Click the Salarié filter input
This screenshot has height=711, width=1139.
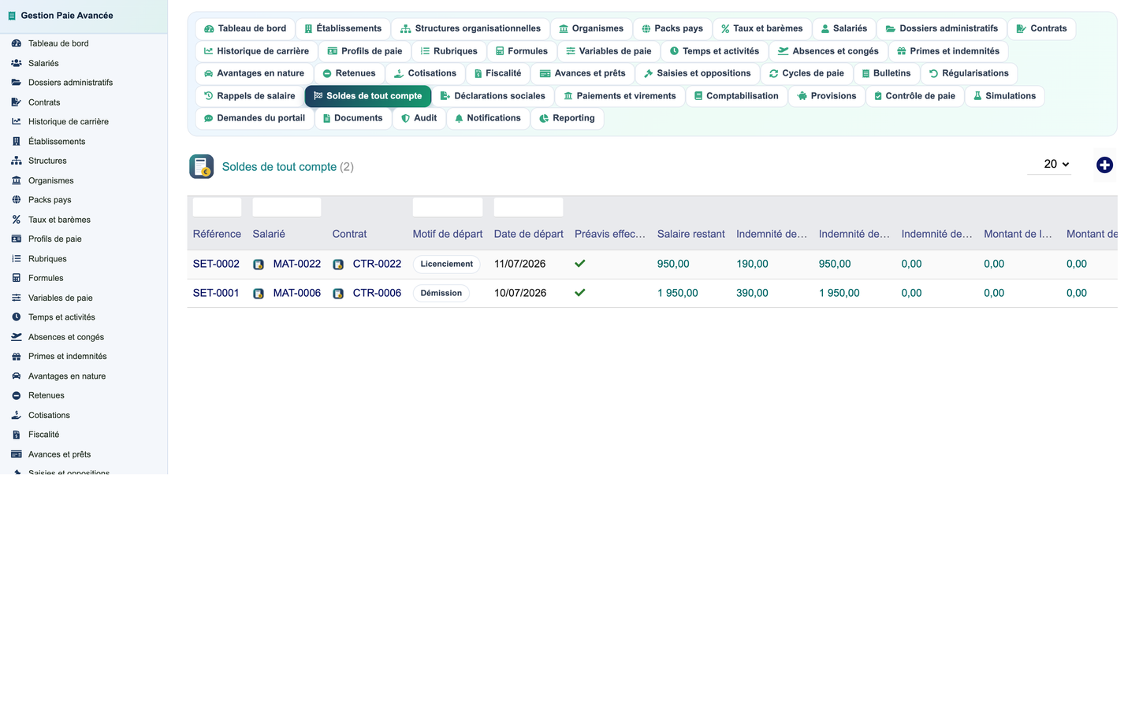coord(287,207)
